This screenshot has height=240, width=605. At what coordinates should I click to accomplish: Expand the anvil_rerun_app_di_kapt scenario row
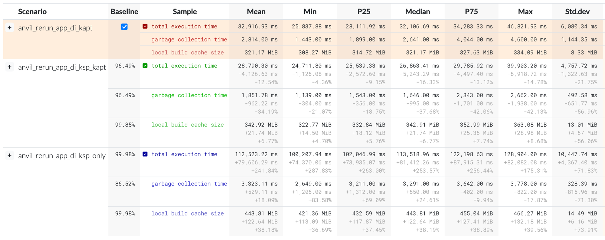click(10, 28)
